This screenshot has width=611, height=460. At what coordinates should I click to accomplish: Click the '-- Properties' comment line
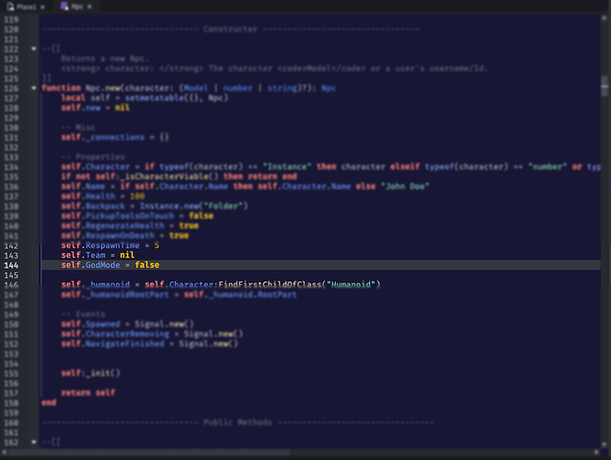click(93, 156)
